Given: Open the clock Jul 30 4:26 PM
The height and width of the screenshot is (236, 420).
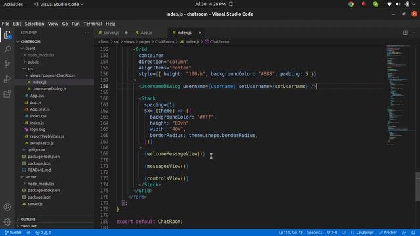Looking at the screenshot, I should 210,4.
